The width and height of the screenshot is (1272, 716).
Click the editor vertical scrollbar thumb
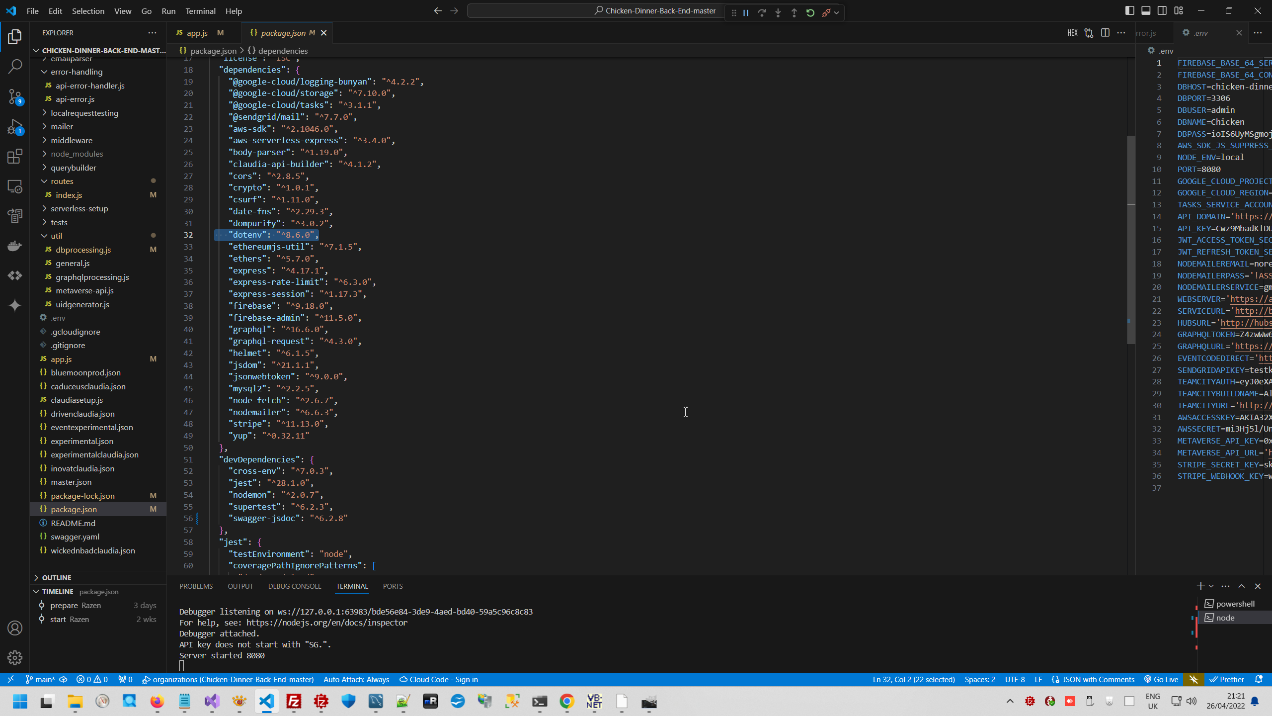coord(1131,239)
